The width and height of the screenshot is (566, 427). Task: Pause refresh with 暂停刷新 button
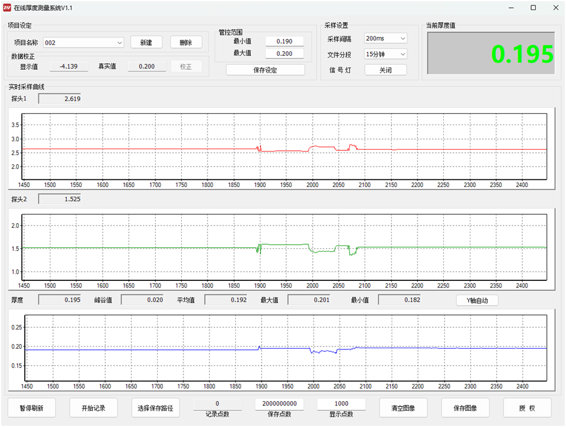(31, 408)
